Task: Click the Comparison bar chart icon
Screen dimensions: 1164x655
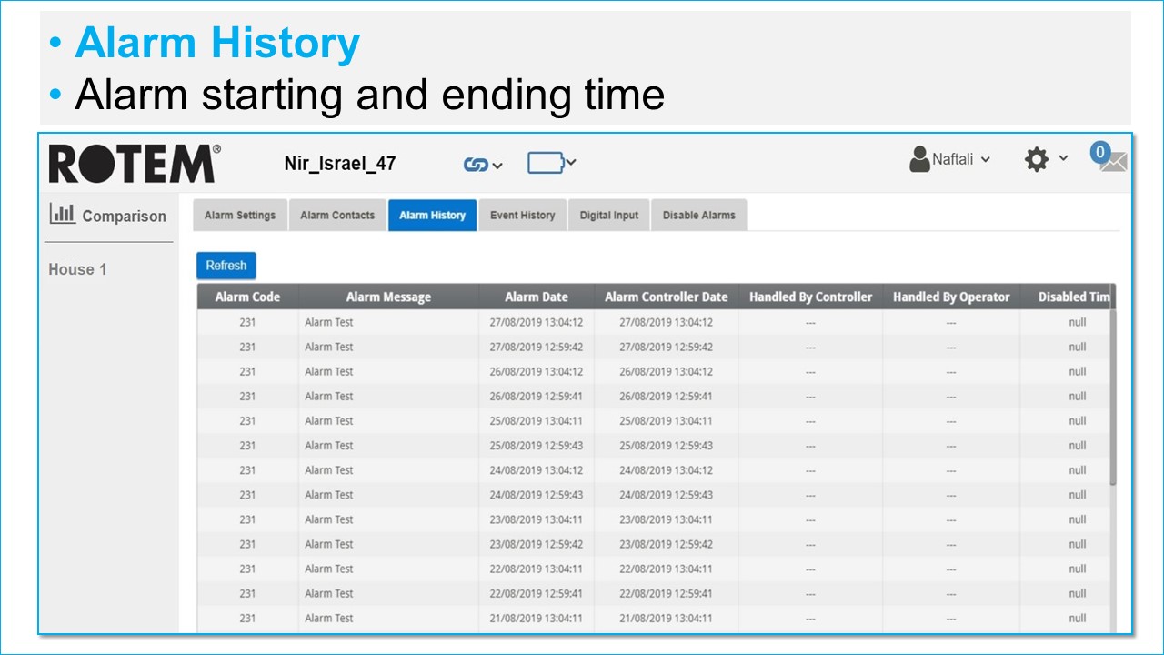Action: [63, 214]
